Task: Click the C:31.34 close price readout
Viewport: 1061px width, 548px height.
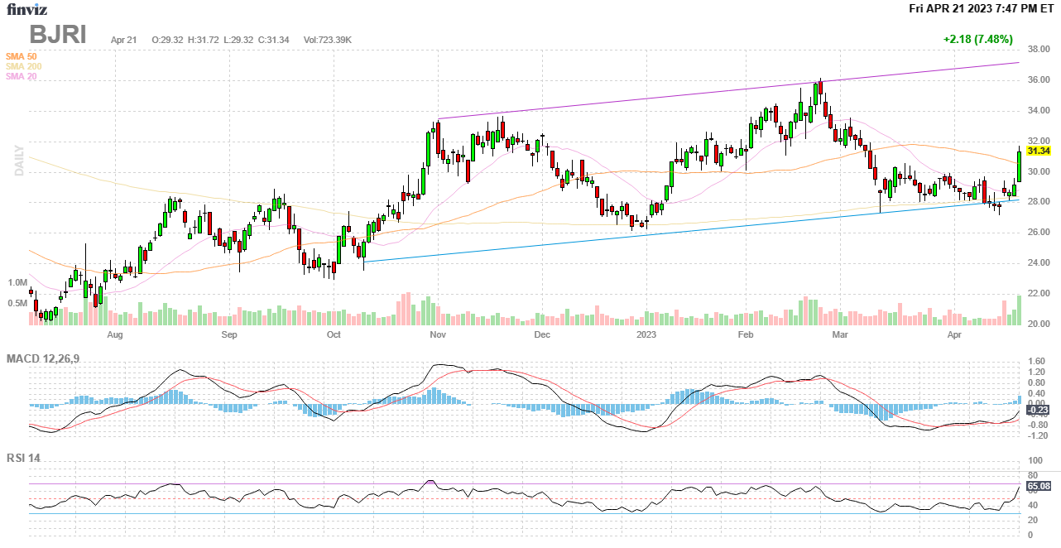Action: (x=273, y=40)
